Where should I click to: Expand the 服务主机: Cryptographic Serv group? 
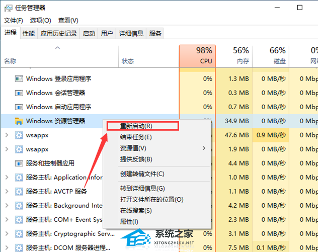(x=7, y=234)
